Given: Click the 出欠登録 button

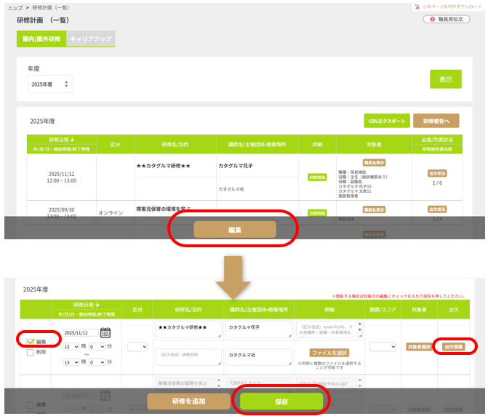Looking at the screenshot, I should point(453,347).
